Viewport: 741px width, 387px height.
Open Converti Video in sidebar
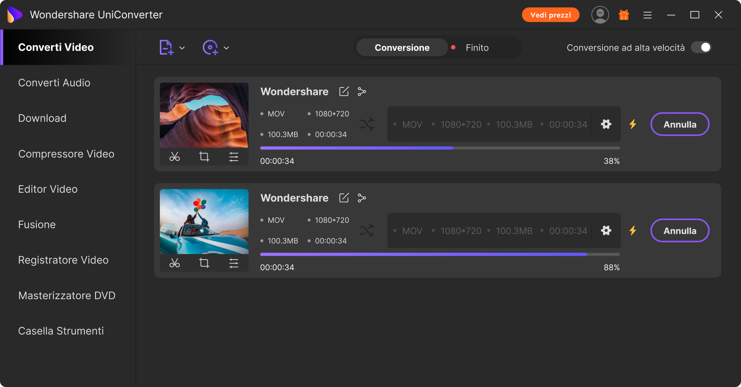68,47
